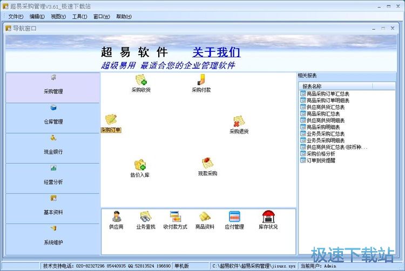Open the 收付款方式 payment methods icon
This screenshot has width=405, height=271.
pos(175,220)
